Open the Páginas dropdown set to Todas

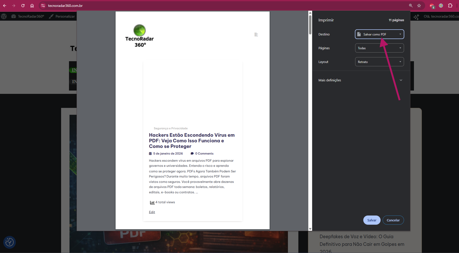coord(379,48)
